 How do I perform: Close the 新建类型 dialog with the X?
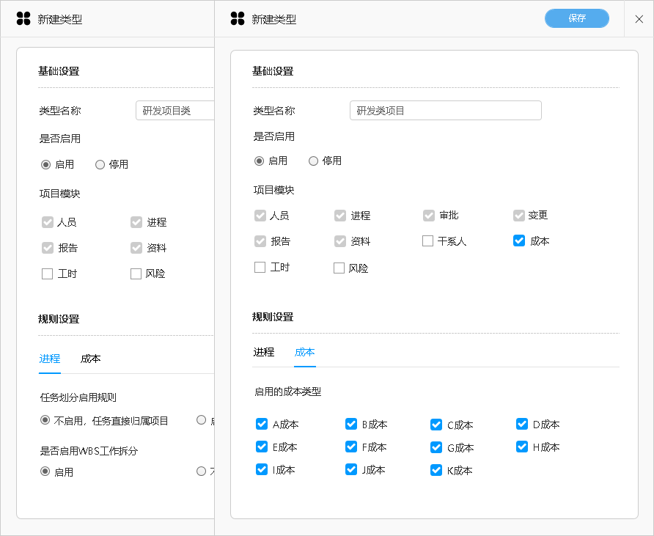pyautogui.click(x=639, y=19)
